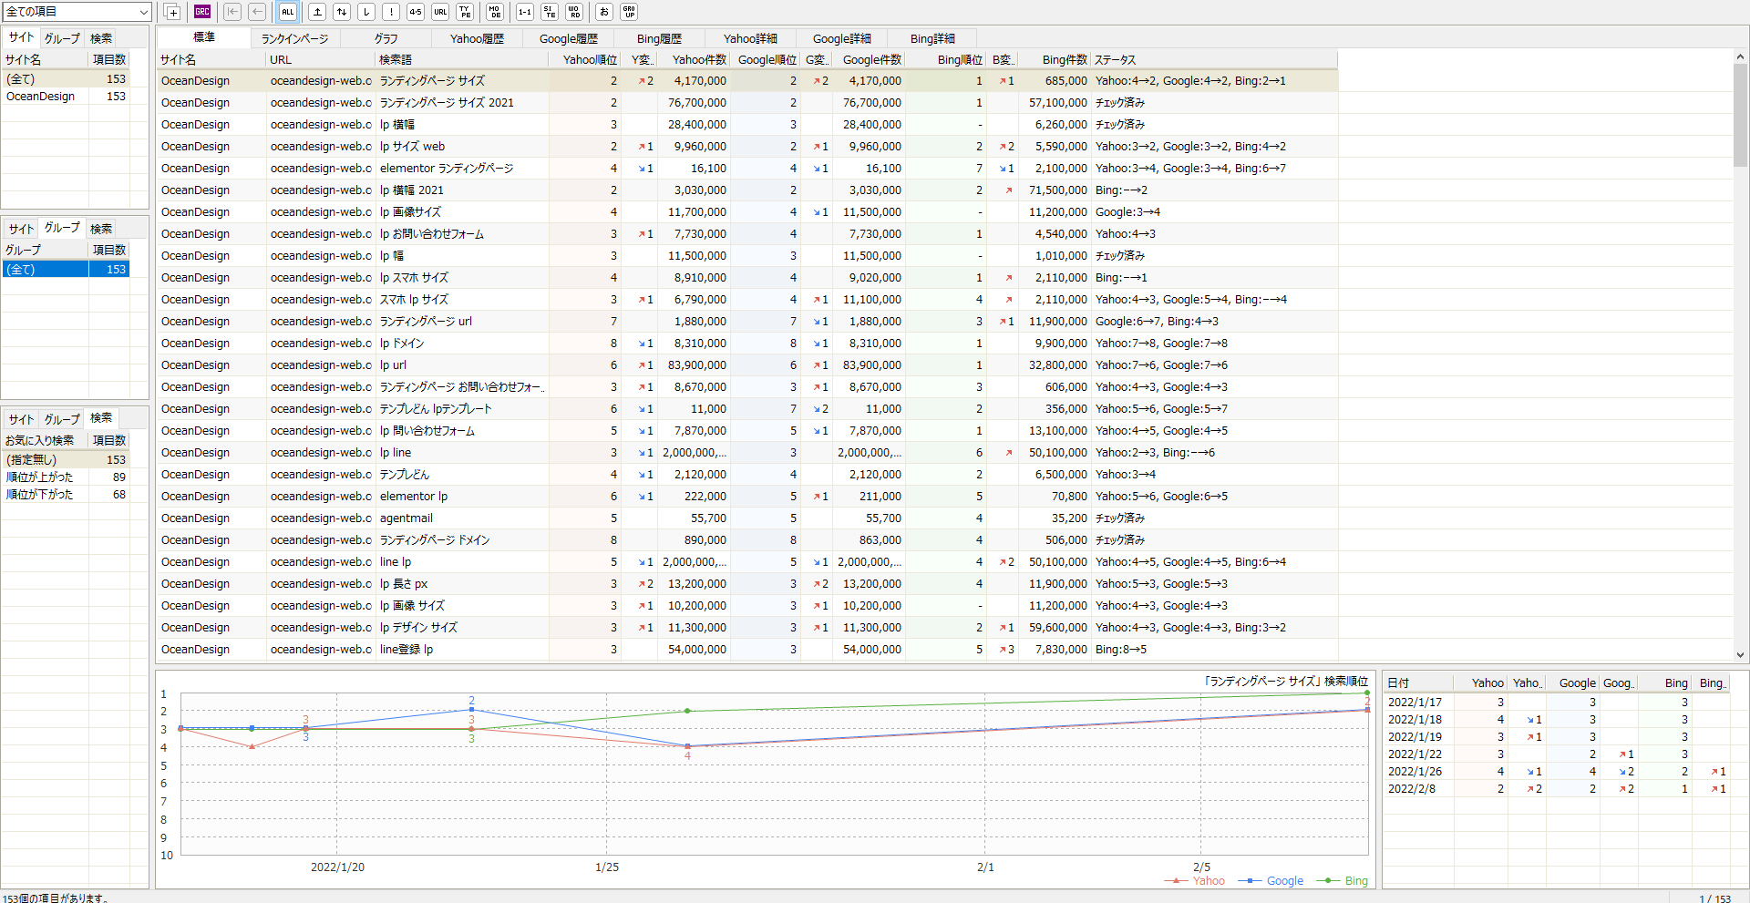This screenshot has width=1750, height=903.
Task: Select 順位が下がった filter row
Action: pyautogui.click(x=66, y=494)
